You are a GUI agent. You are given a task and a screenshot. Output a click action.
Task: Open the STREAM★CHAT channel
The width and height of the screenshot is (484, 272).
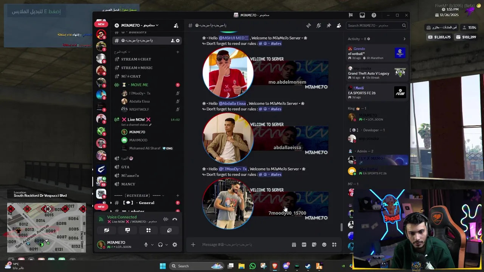tap(147, 59)
